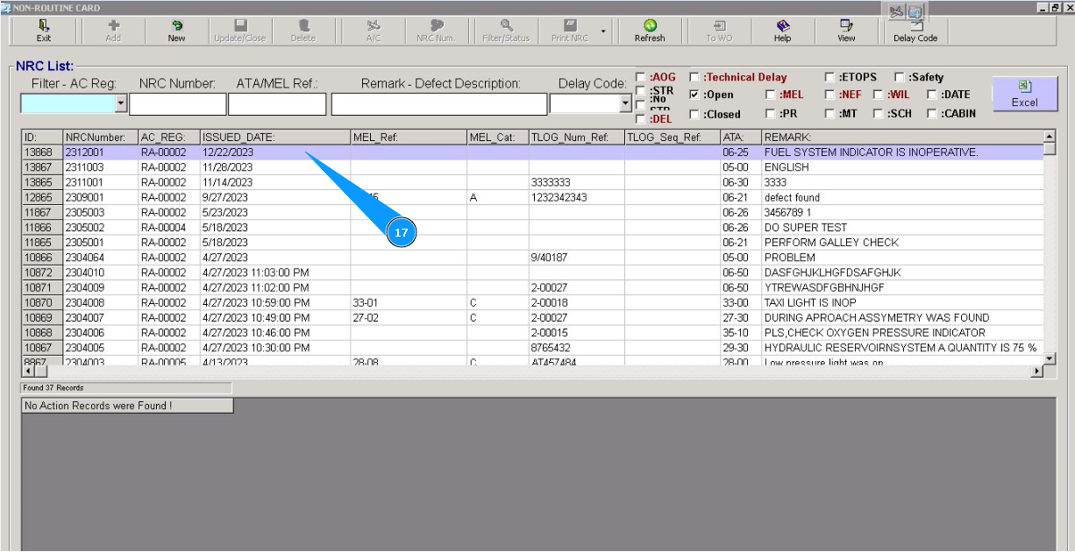The width and height of the screenshot is (1075, 552).
Task: Toggle the Technical Delay checkbox
Action: point(694,77)
